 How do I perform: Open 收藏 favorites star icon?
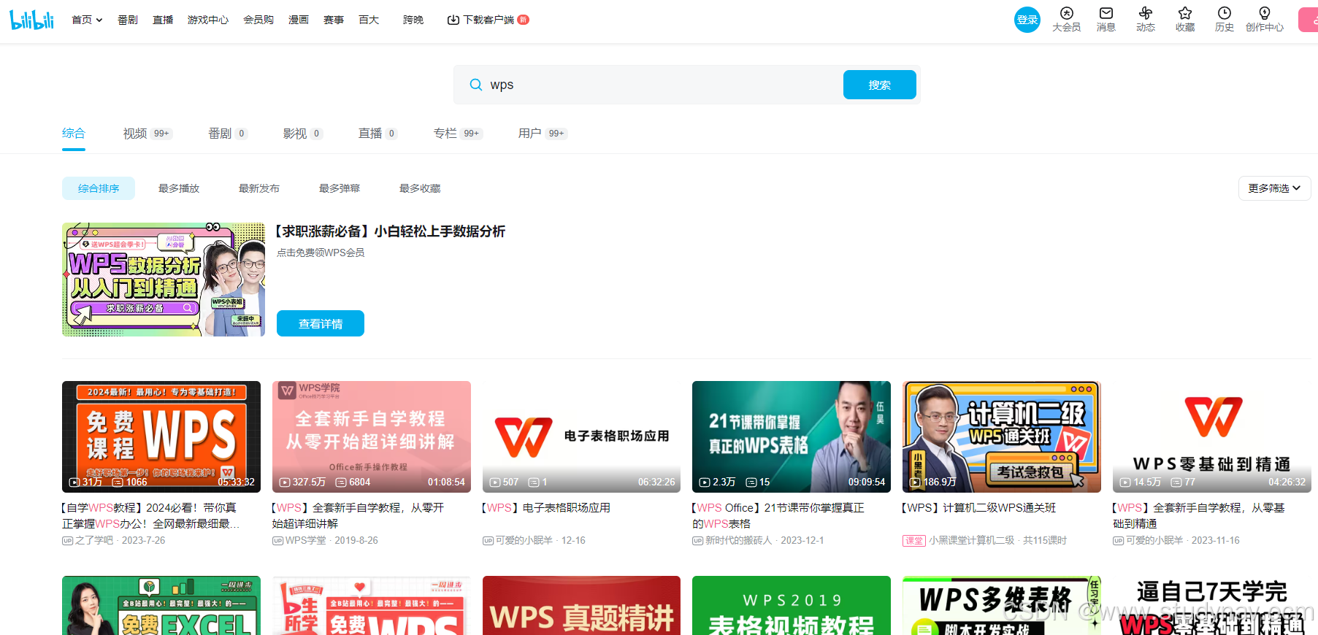click(1184, 20)
